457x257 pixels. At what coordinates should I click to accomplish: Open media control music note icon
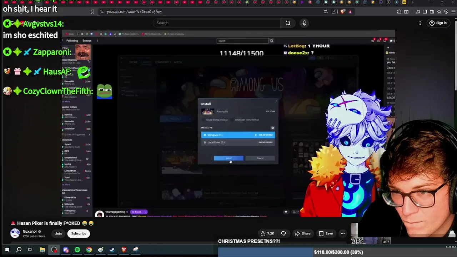click(x=418, y=11)
